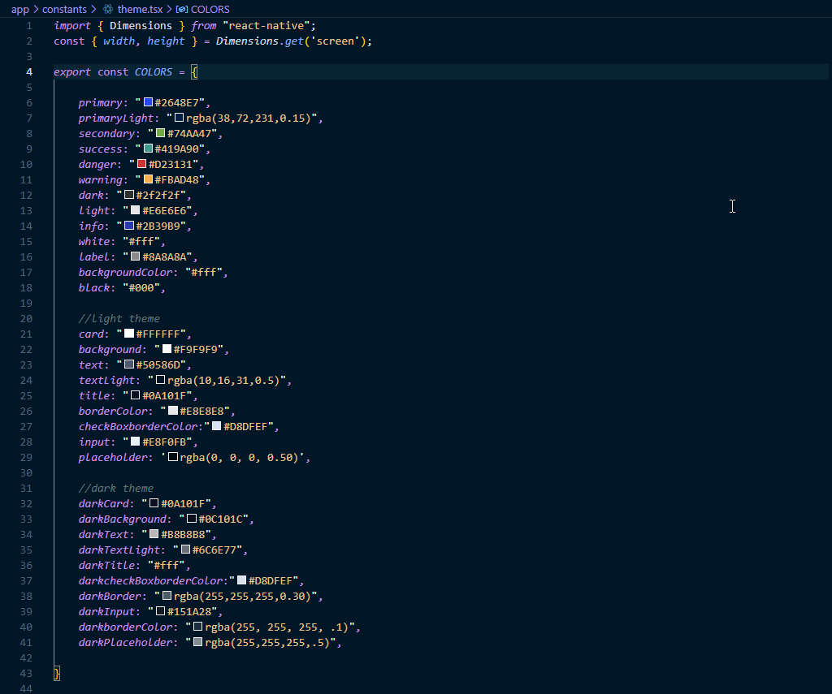
Task: Click the success #419A90 teal swatch
Action: point(149,149)
